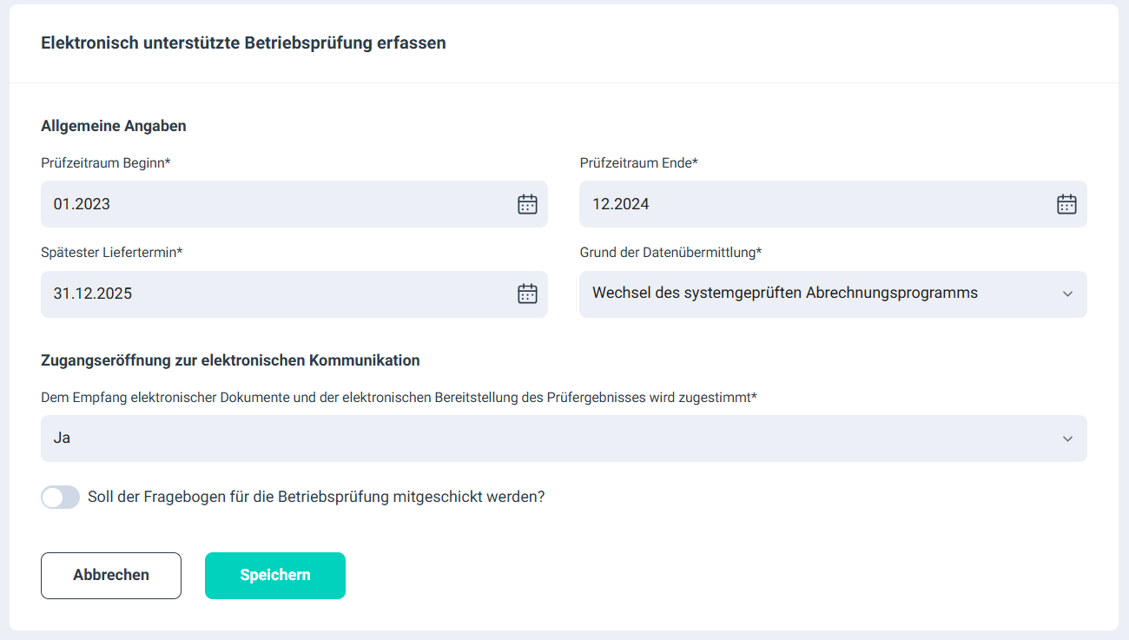Screen dimensions: 1129x640
Task: Click the chevron arrow in the "Ja" select box
Action: (x=1068, y=439)
